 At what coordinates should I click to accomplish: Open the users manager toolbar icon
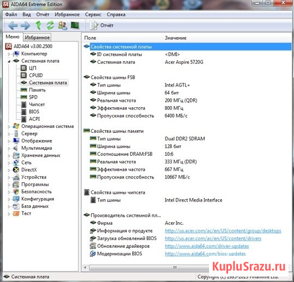click(x=63, y=26)
